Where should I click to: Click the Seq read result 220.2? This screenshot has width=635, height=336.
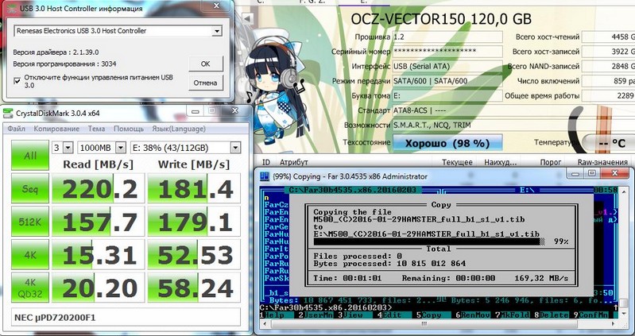[98, 188]
